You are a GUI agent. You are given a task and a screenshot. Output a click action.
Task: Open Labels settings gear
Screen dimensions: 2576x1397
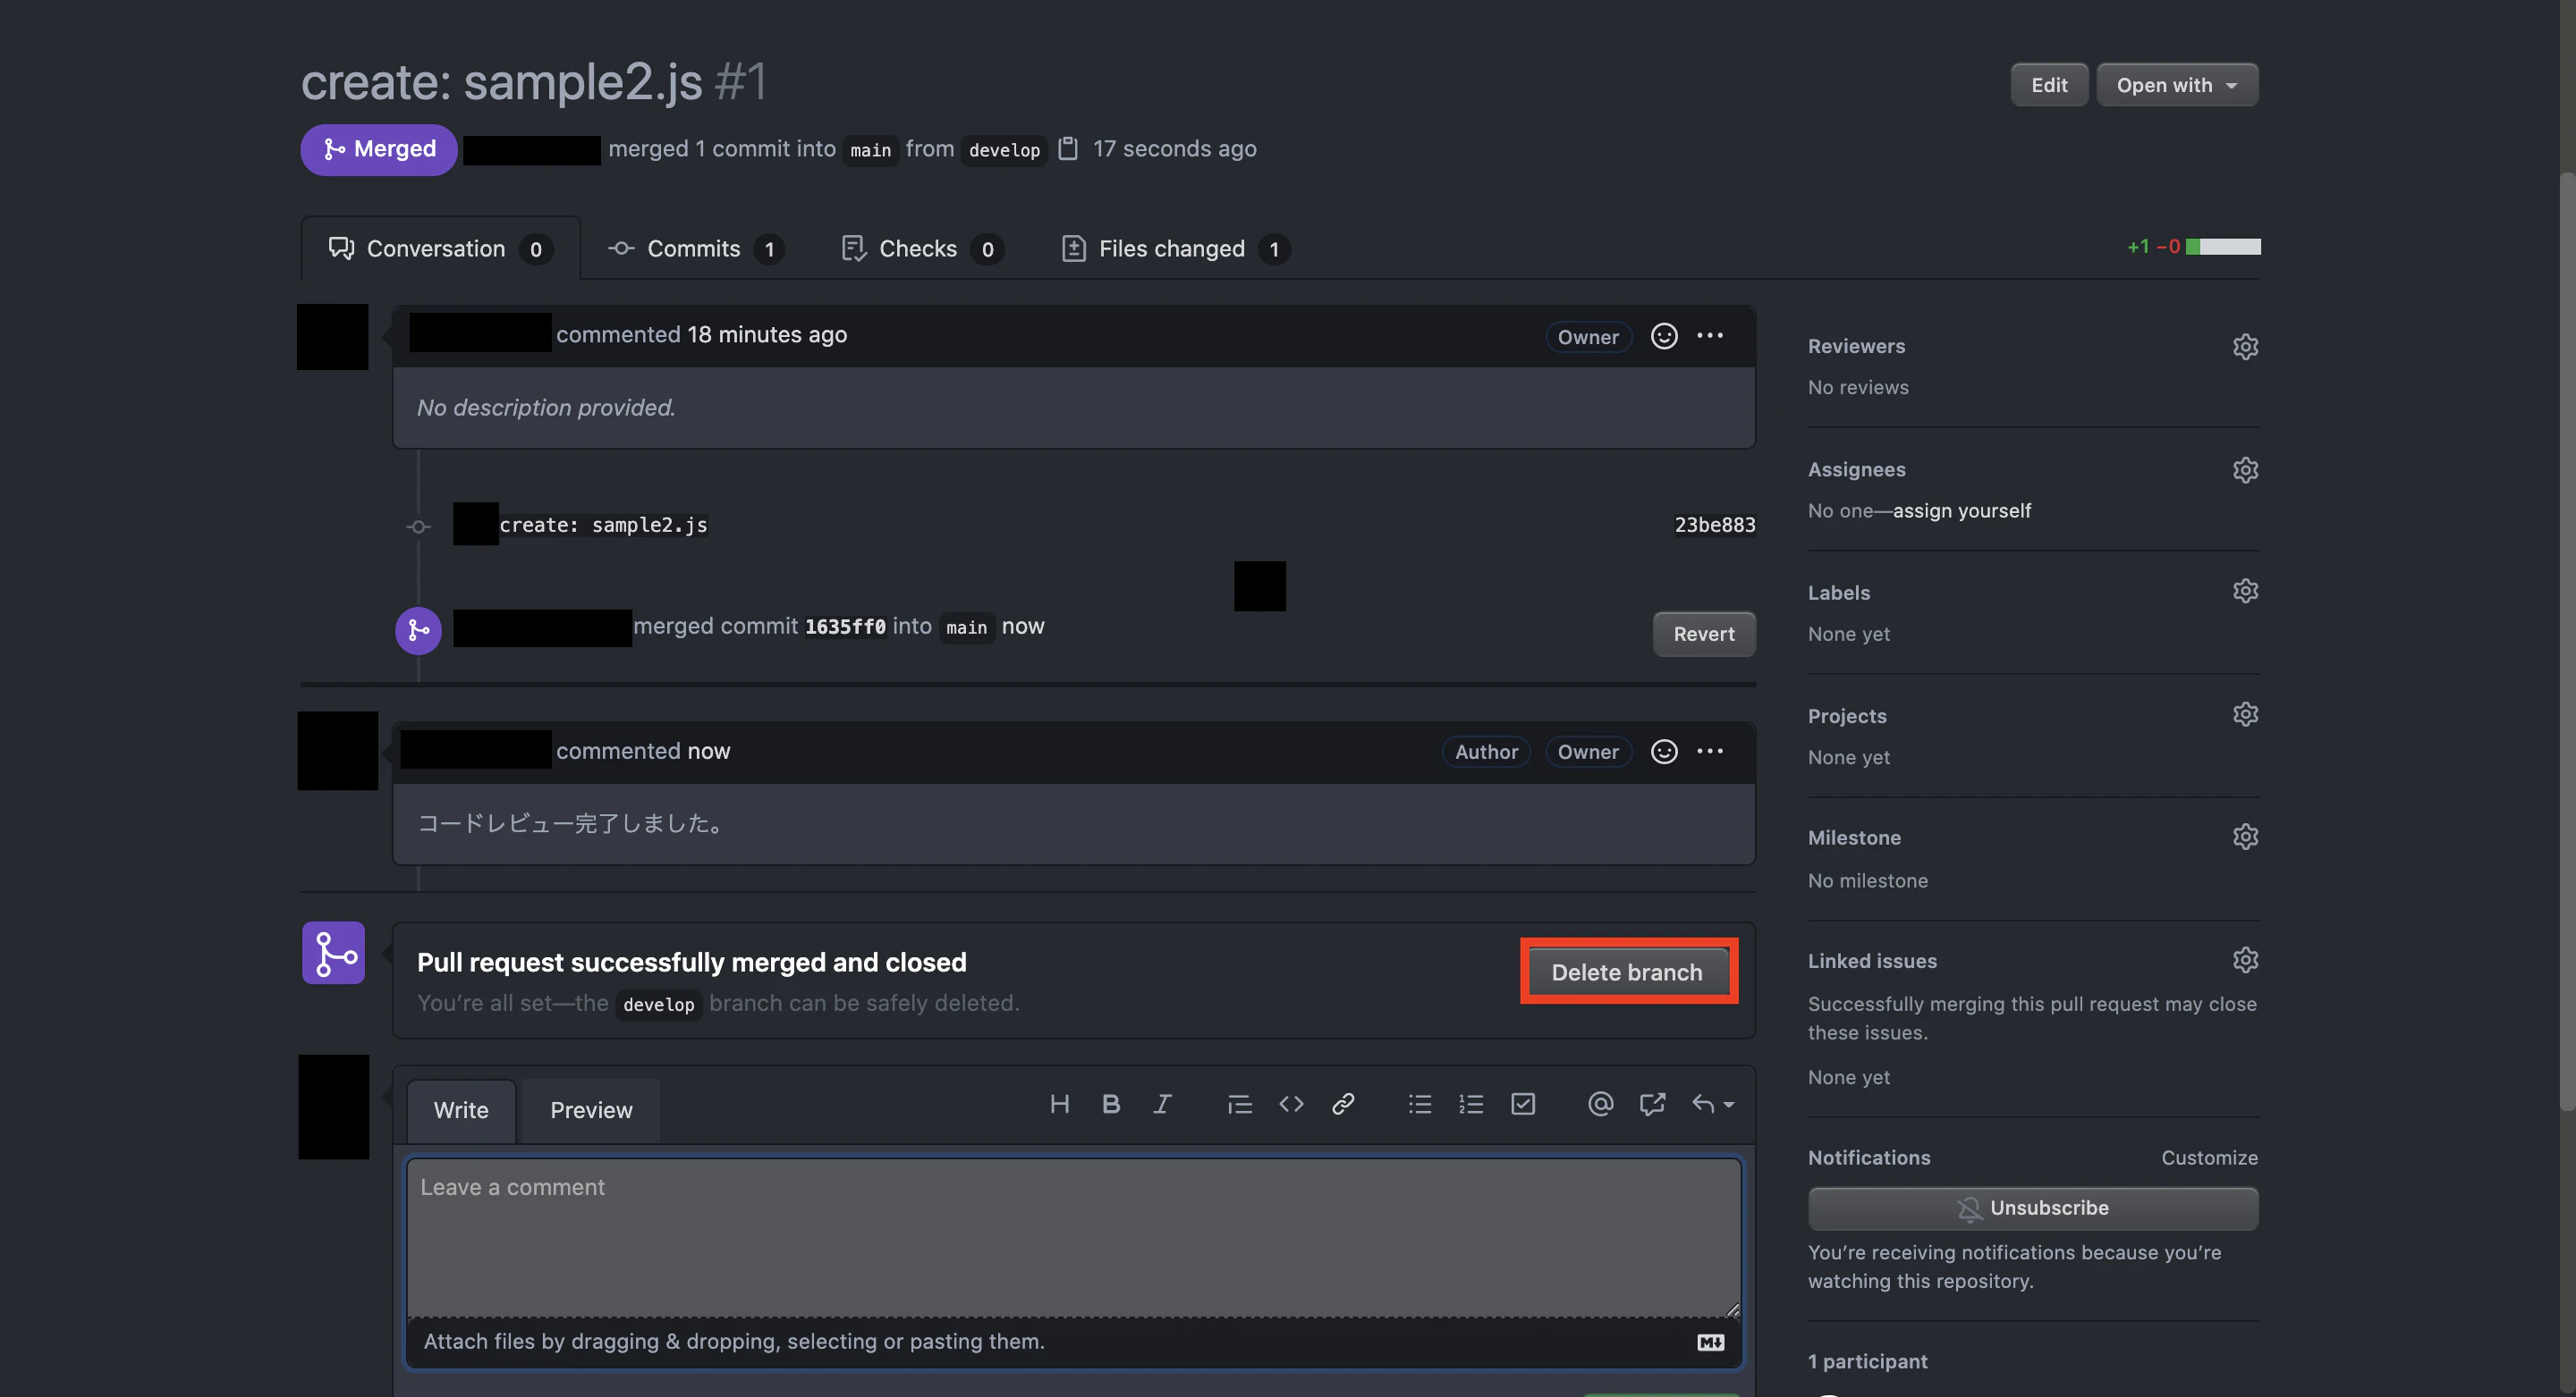coord(2245,591)
